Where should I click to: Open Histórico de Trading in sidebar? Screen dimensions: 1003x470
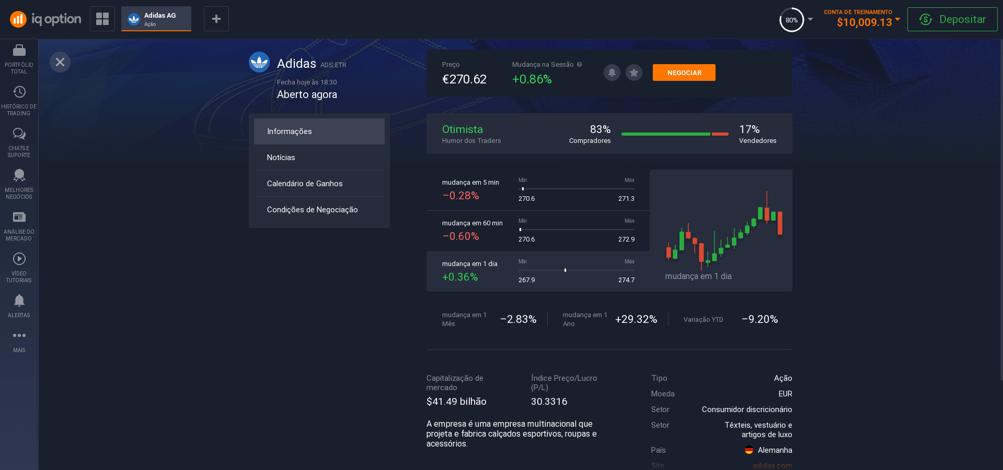tap(19, 101)
